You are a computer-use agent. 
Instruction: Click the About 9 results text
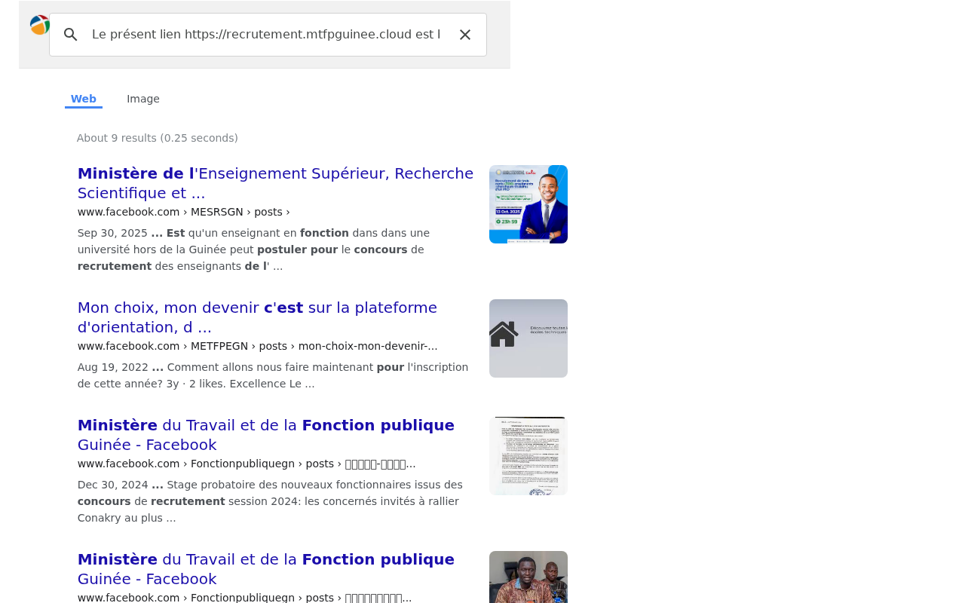click(x=158, y=138)
